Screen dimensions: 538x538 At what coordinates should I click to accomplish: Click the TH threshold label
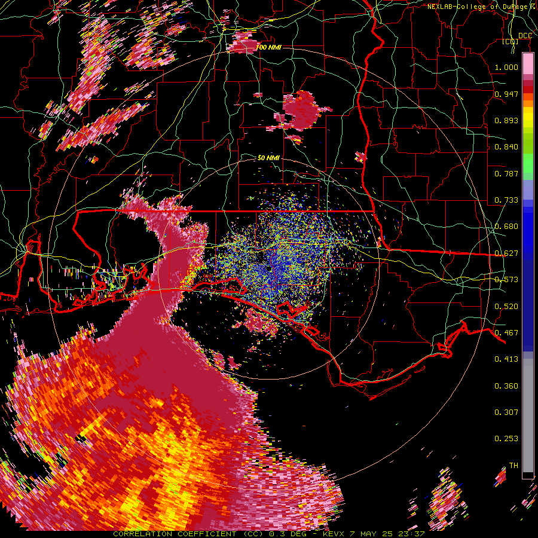coord(513,466)
